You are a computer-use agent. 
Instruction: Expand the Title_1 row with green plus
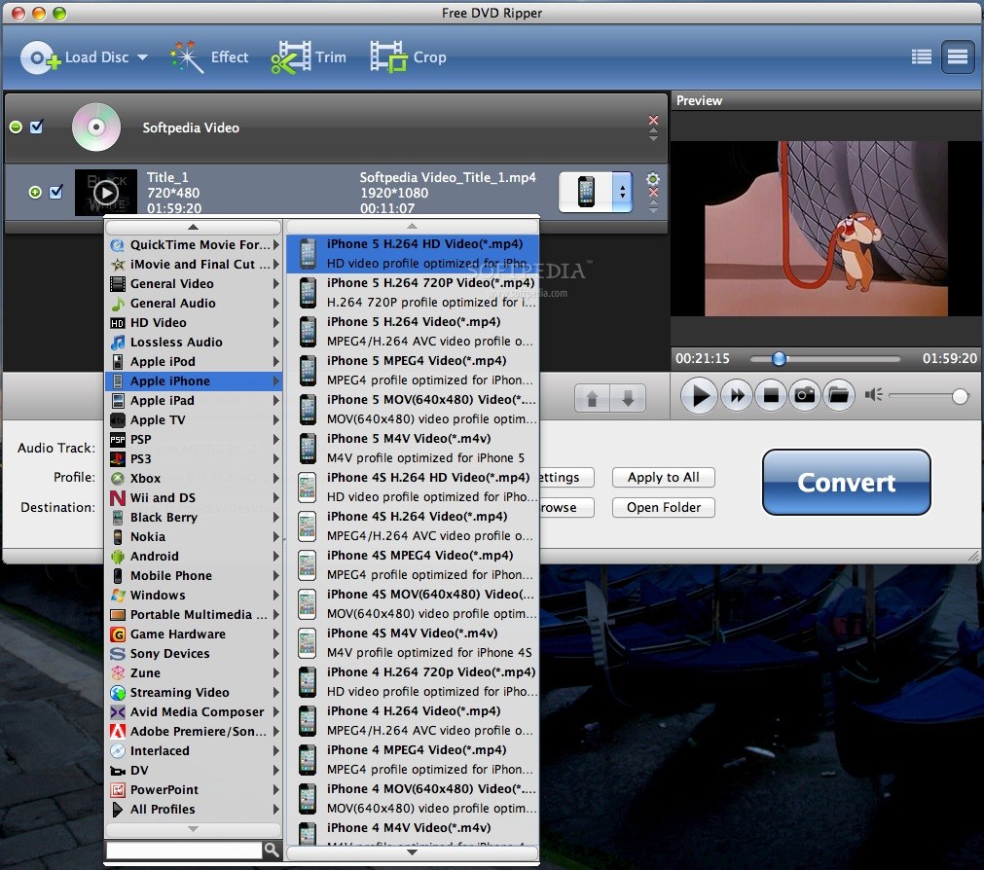pos(35,192)
